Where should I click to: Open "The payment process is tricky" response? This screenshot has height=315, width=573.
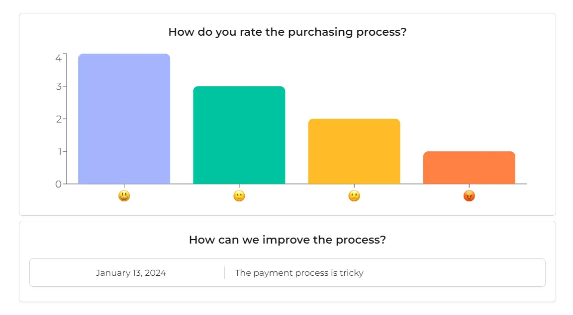299,273
